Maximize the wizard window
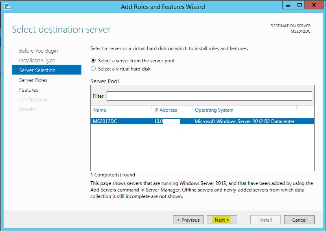326x231 pixels. (300, 5)
